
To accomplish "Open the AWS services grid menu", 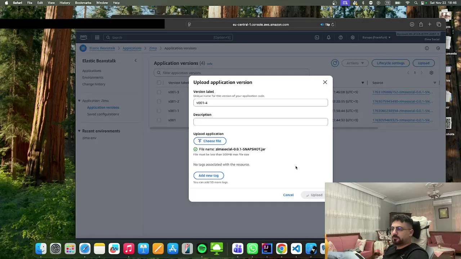I will coord(97,37).
